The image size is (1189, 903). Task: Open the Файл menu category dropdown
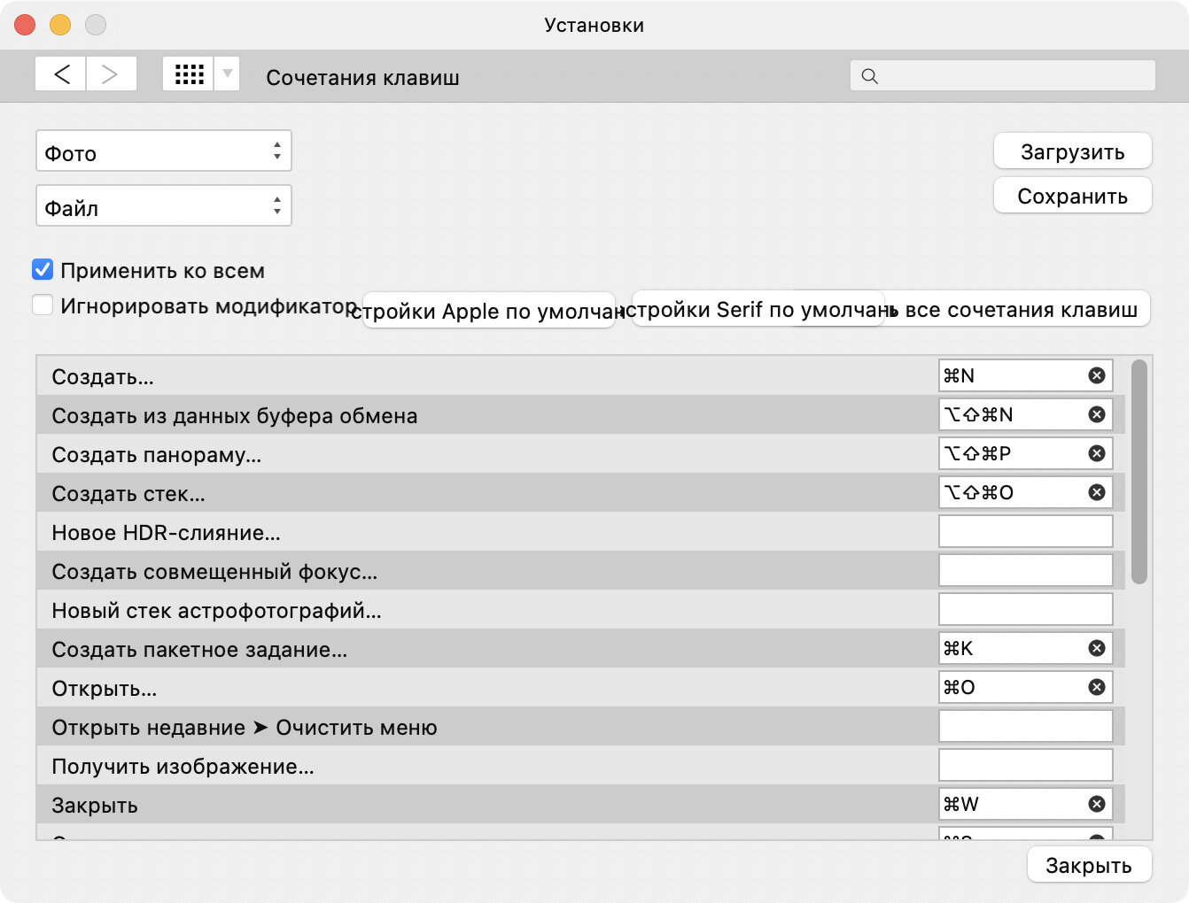[x=164, y=206]
